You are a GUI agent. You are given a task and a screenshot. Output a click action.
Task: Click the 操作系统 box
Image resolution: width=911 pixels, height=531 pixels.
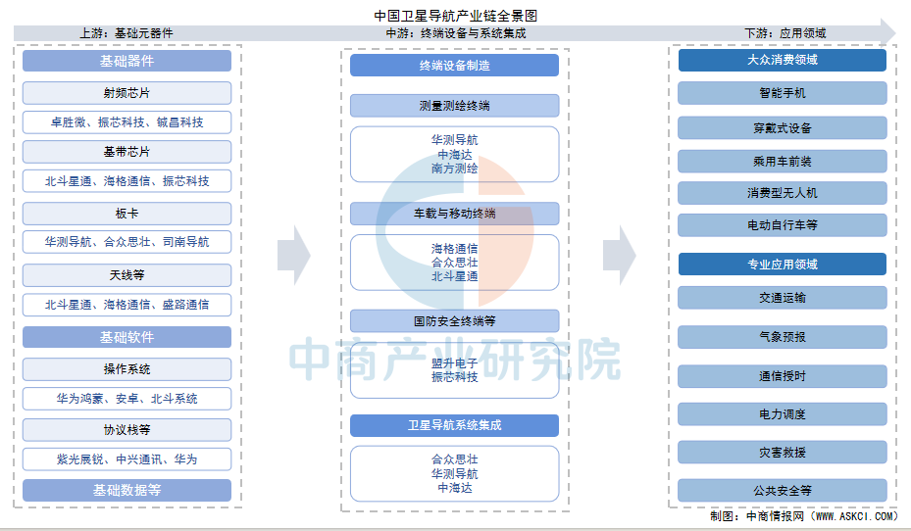tap(127, 369)
